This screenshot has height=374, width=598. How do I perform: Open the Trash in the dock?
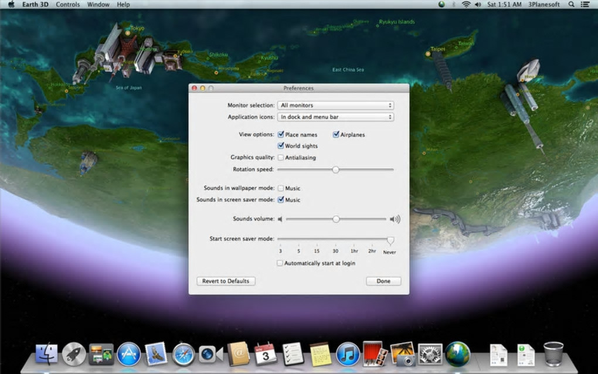[553, 353]
